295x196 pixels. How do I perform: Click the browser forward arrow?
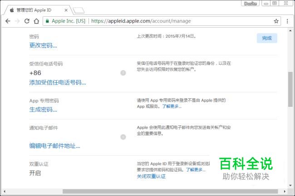[x=17, y=21]
